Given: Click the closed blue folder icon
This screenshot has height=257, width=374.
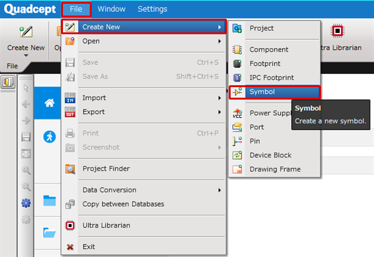Looking at the screenshot, I should [50, 200].
